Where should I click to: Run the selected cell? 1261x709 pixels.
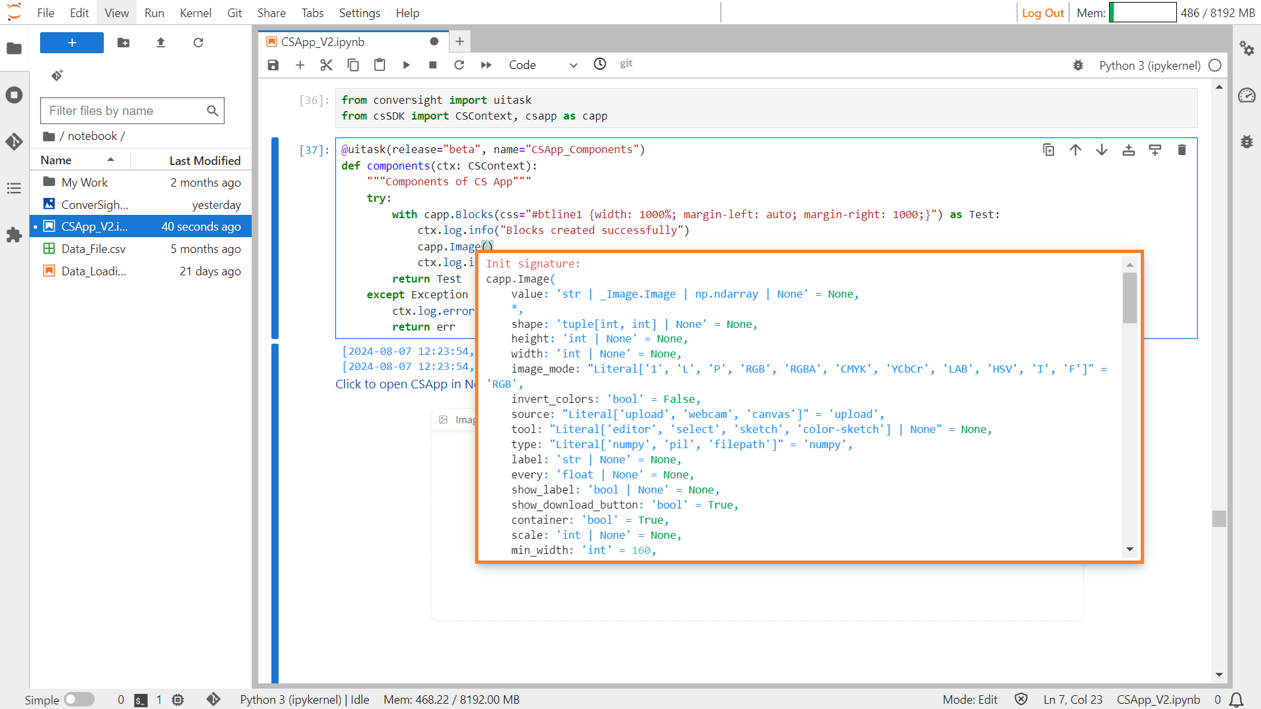click(x=406, y=65)
